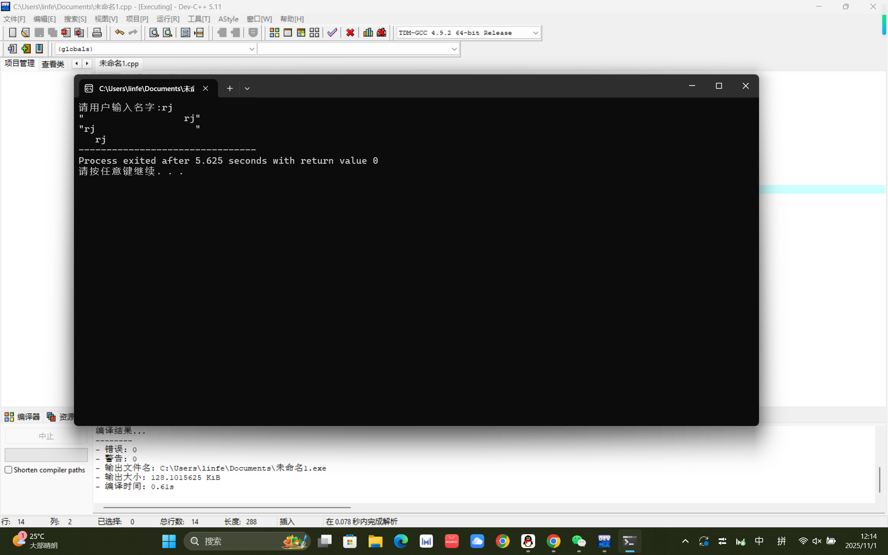
Task: Click the Compile icon with four squares
Action: 274,32
